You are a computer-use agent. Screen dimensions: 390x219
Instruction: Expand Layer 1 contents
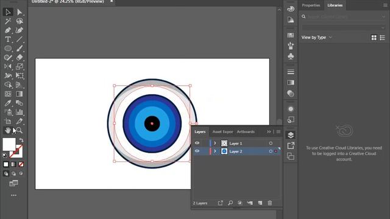click(215, 144)
